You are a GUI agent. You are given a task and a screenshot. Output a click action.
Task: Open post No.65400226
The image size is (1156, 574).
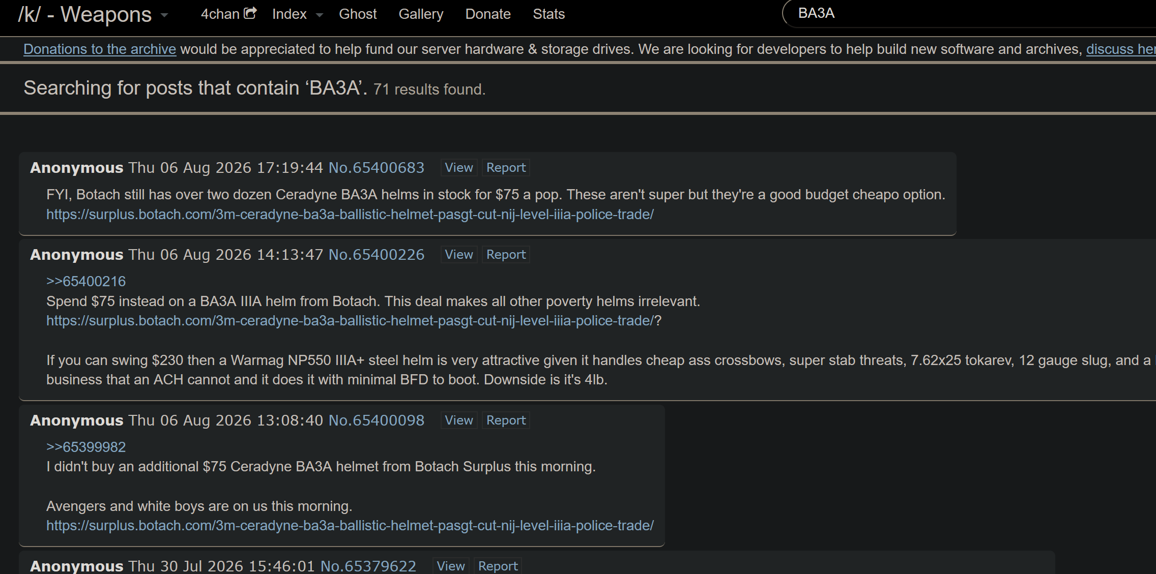[x=376, y=254]
